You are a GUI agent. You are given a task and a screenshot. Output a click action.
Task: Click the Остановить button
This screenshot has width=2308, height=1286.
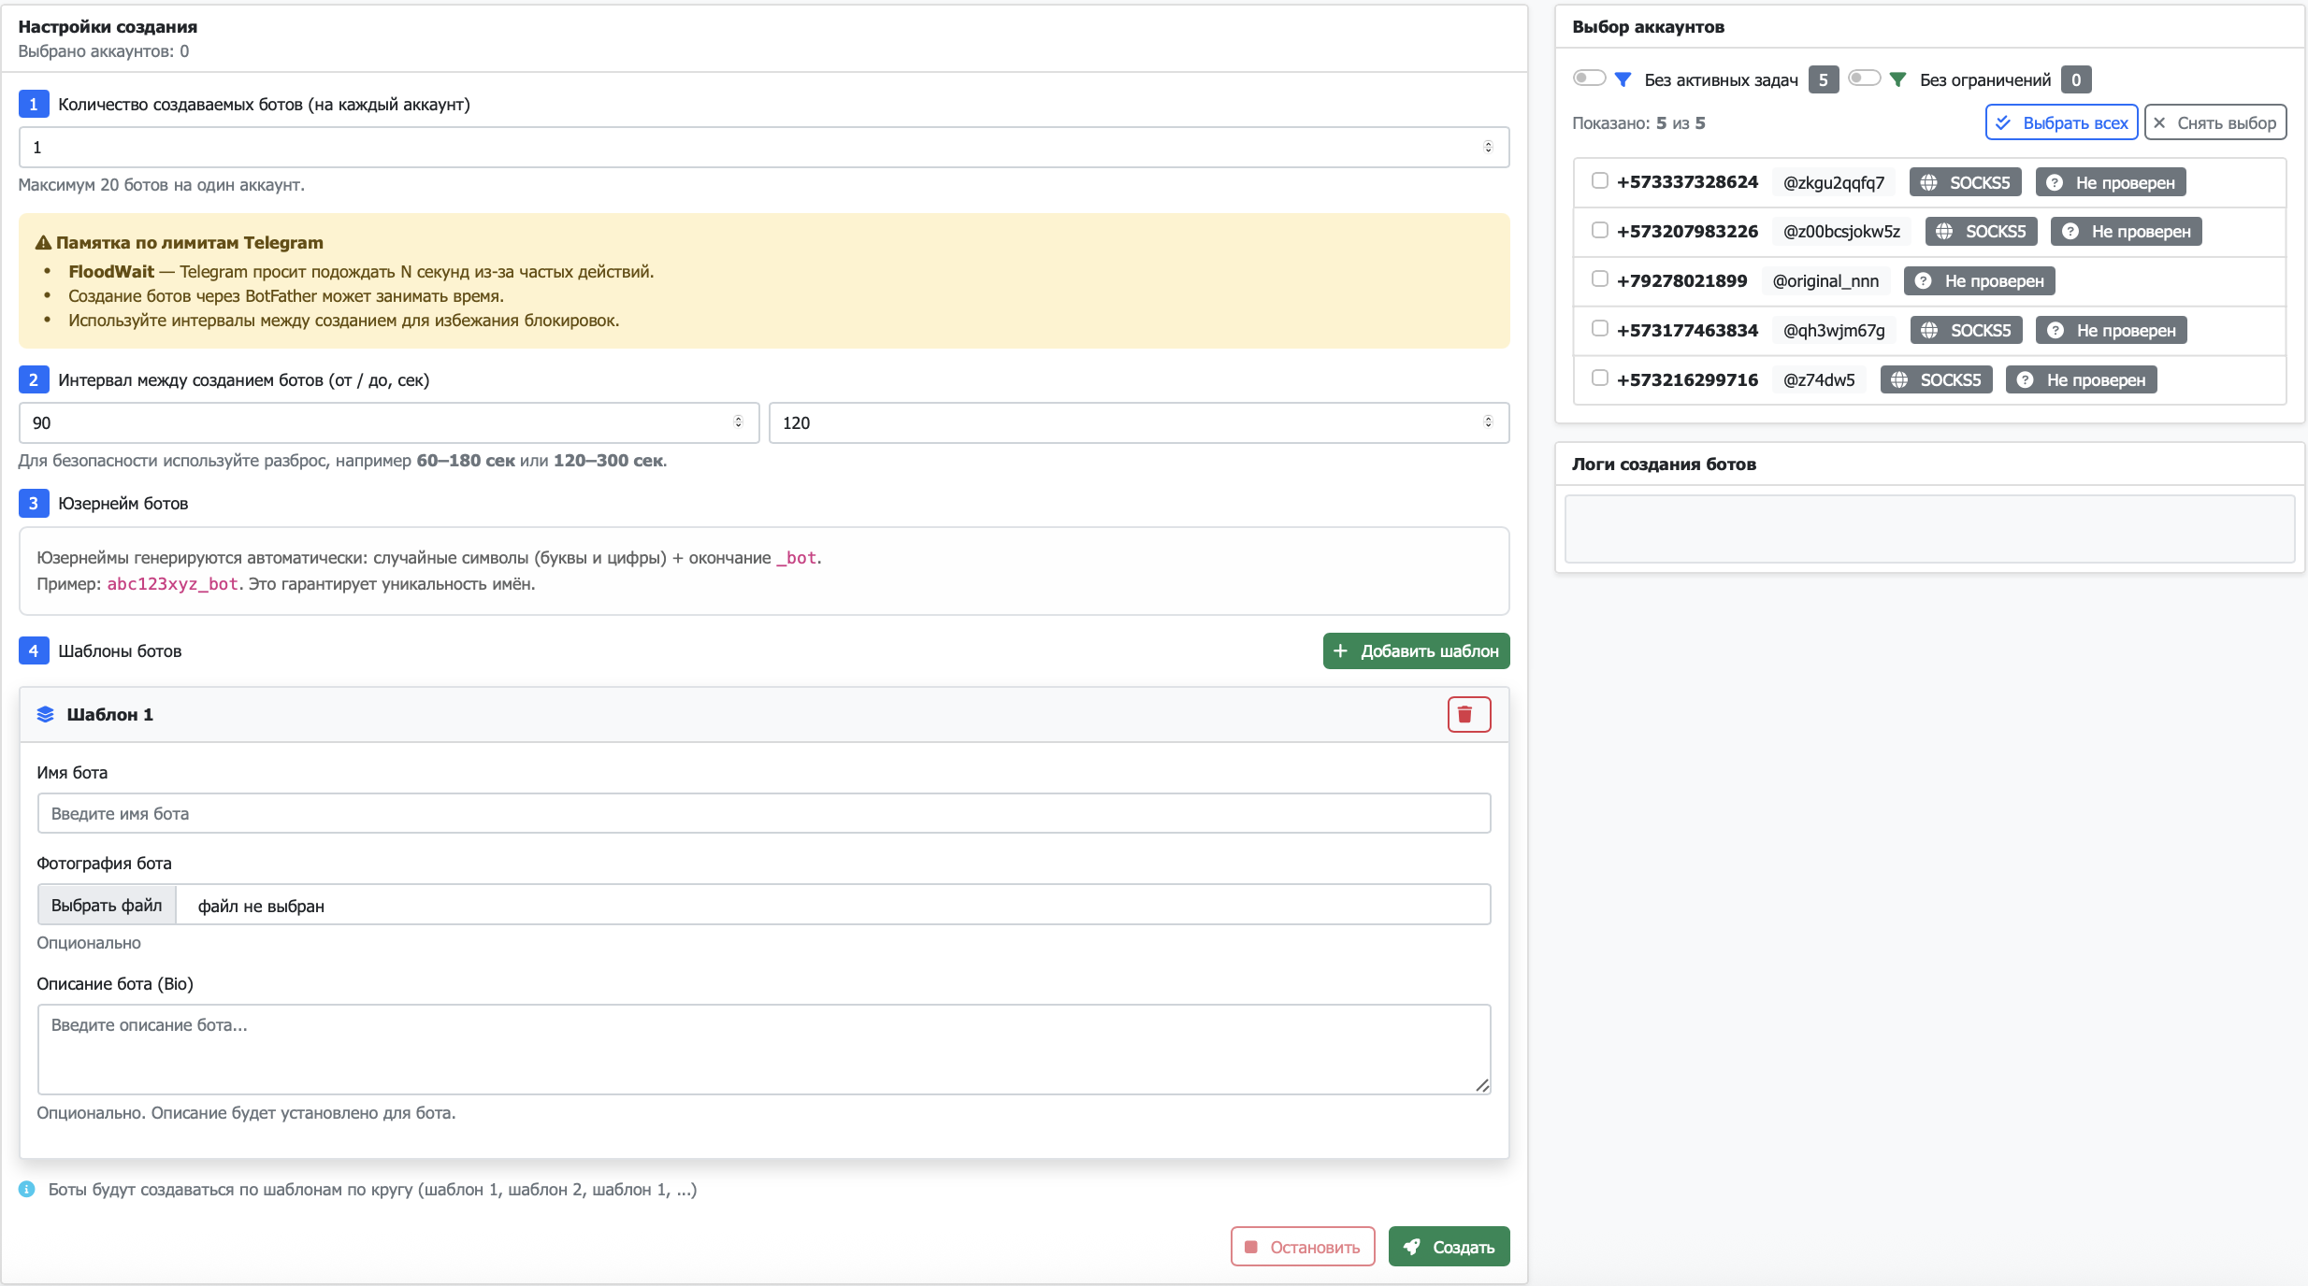pos(1302,1246)
